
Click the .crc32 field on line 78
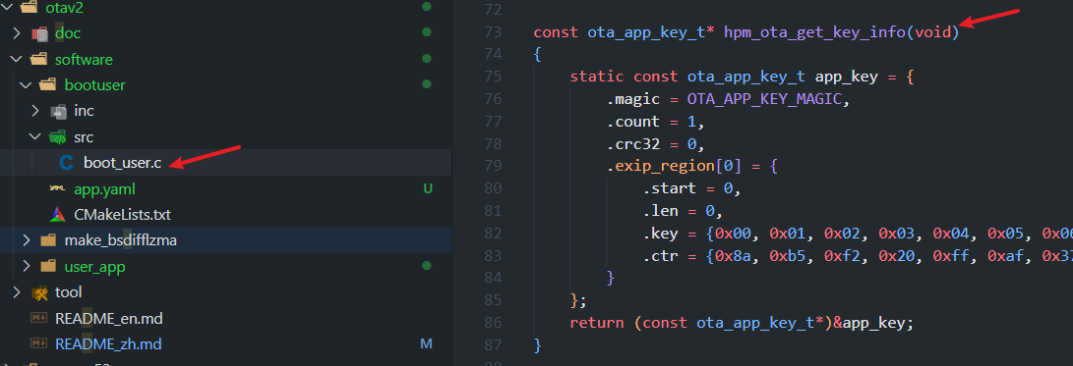click(x=633, y=144)
